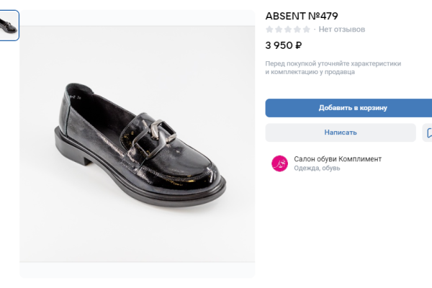Screen dimensions: 432x288
Task: Click the Одежда, обувь category text
Action: [317, 168]
